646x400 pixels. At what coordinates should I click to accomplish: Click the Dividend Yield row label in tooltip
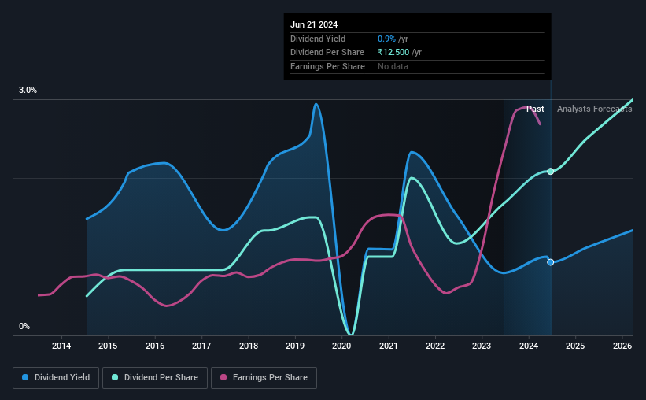(x=318, y=39)
